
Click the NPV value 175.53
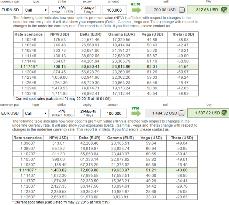click(x=60, y=40)
